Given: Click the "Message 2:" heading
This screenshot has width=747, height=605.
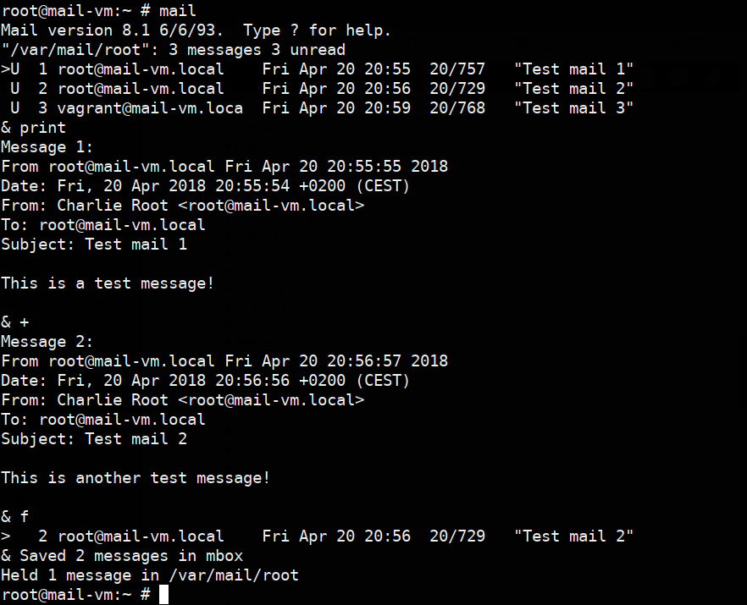Looking at the screenshot, I should point(47,342).
